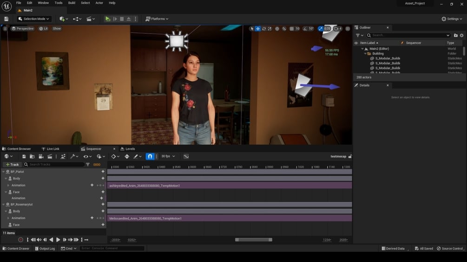
Task: Open the Output Log
Action: [x=45, y=249]
